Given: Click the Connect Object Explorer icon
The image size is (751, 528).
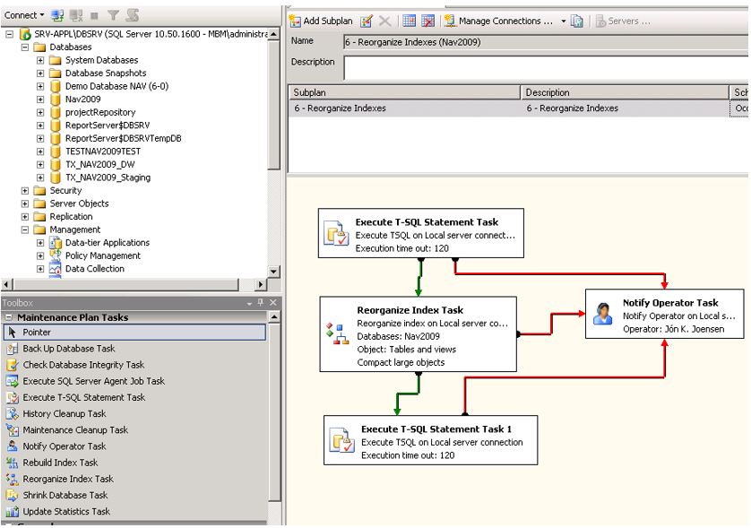Looking at the screenshot, I should tap(57, 15).
